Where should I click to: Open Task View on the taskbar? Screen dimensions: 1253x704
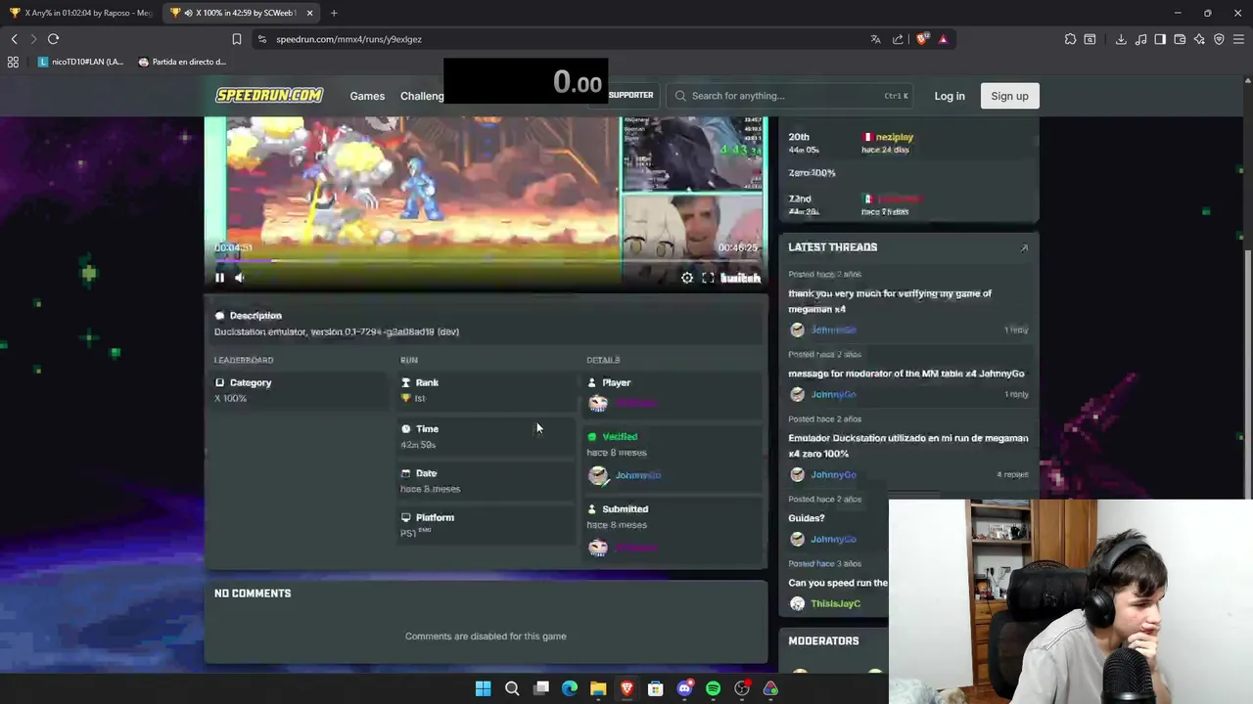[540, 688]
